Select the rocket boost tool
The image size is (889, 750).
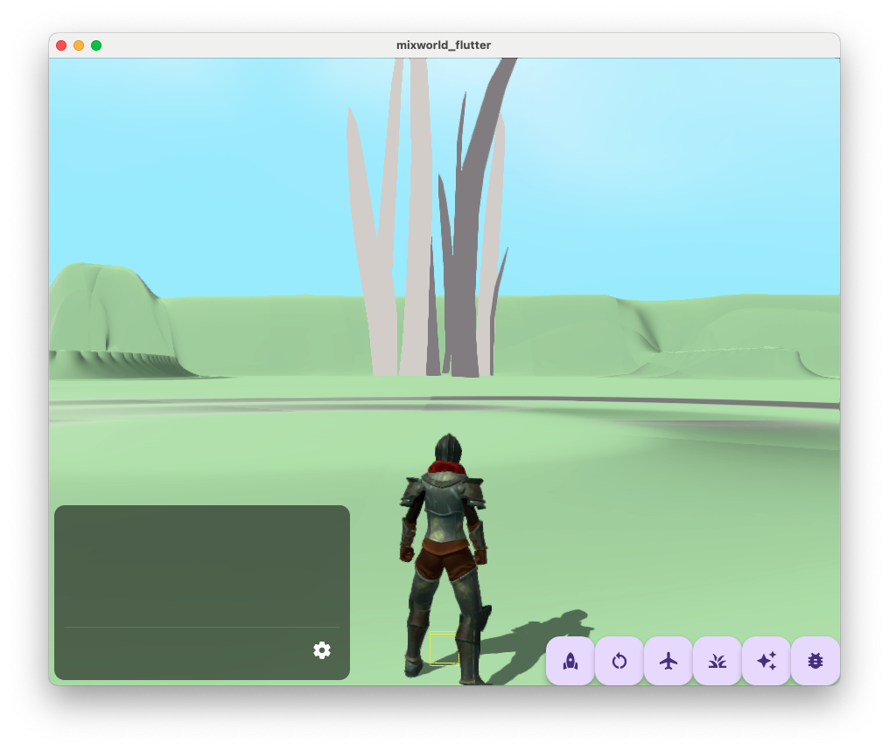(570, 661)
